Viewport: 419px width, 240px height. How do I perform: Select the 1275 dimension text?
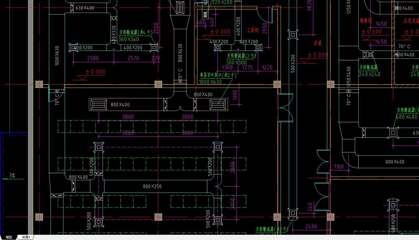click(247, 67)
